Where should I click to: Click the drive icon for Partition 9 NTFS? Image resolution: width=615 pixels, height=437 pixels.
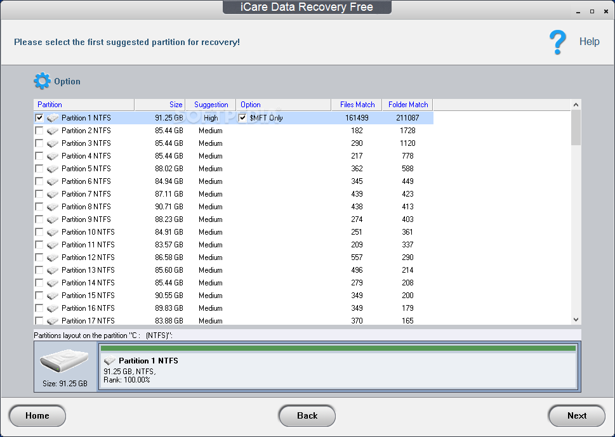pyautogui.click(x=53, y=219)
